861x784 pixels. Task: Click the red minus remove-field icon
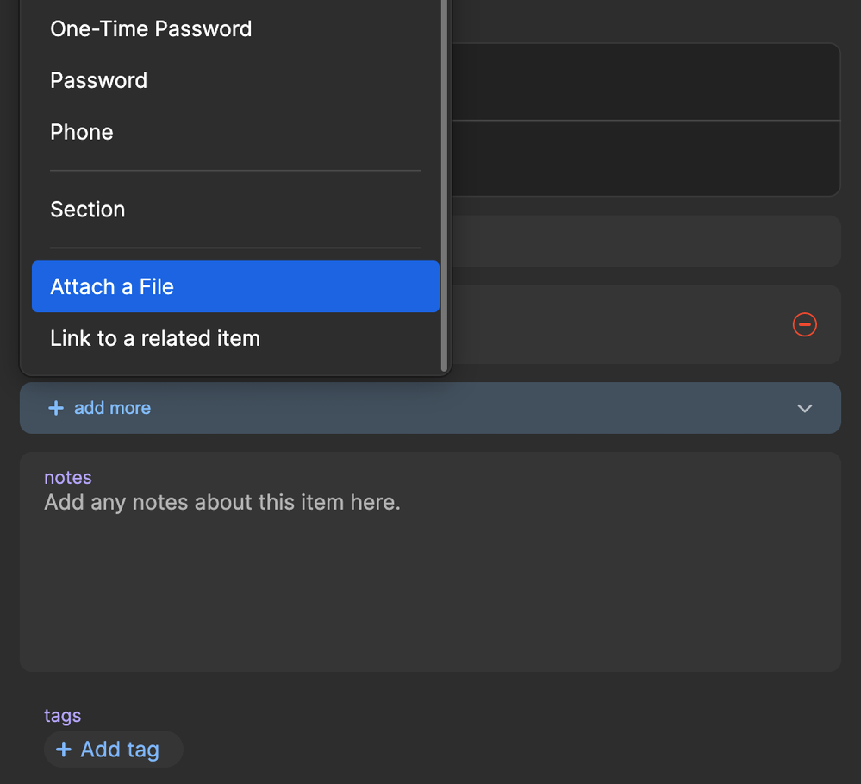click(x=804, y=324)
